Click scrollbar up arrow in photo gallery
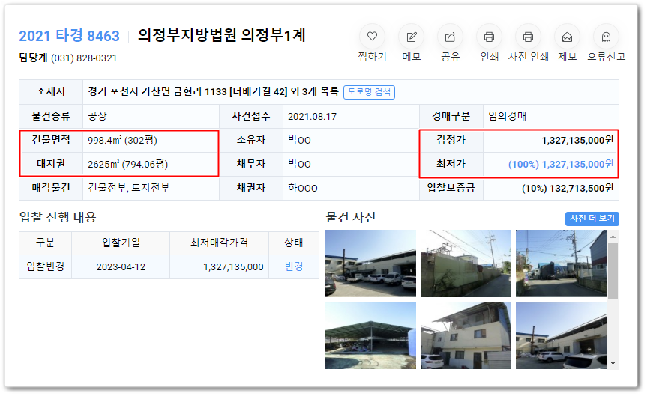The height and width of the screenshot is (396, 647). 613,237
